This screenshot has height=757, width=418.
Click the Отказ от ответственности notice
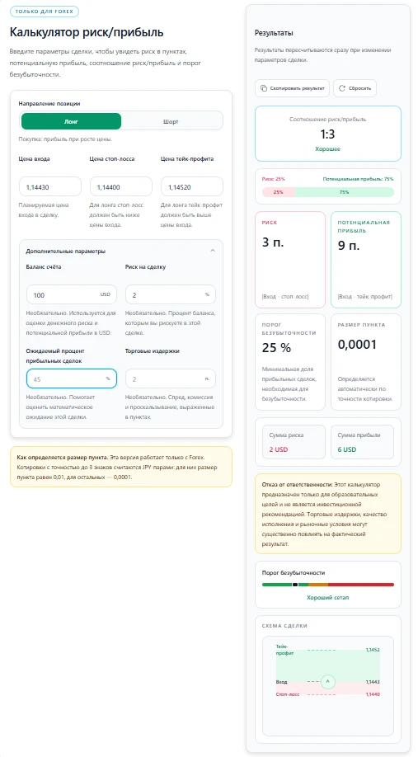pos(328,514)
